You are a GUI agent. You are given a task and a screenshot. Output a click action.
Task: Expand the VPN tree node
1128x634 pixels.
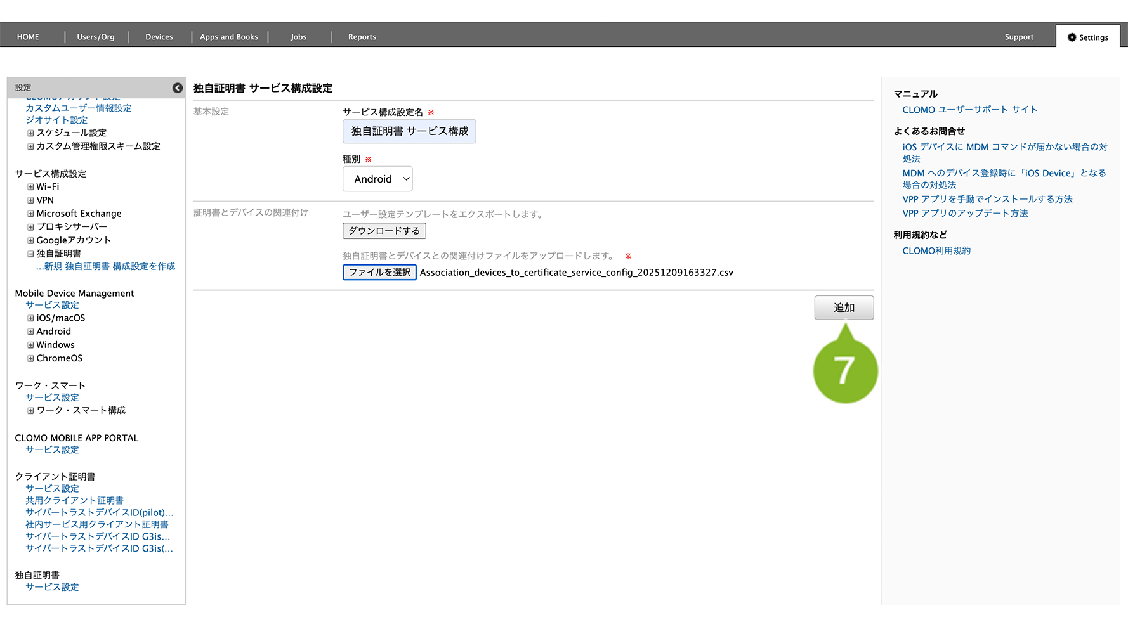(x=30, y=200)
